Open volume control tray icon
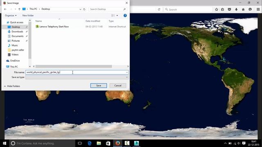This screenshot has height=147, width=262. point(239,143)
